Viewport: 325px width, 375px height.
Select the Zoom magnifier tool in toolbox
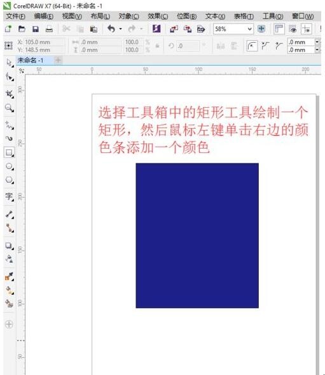pos(9,108)
